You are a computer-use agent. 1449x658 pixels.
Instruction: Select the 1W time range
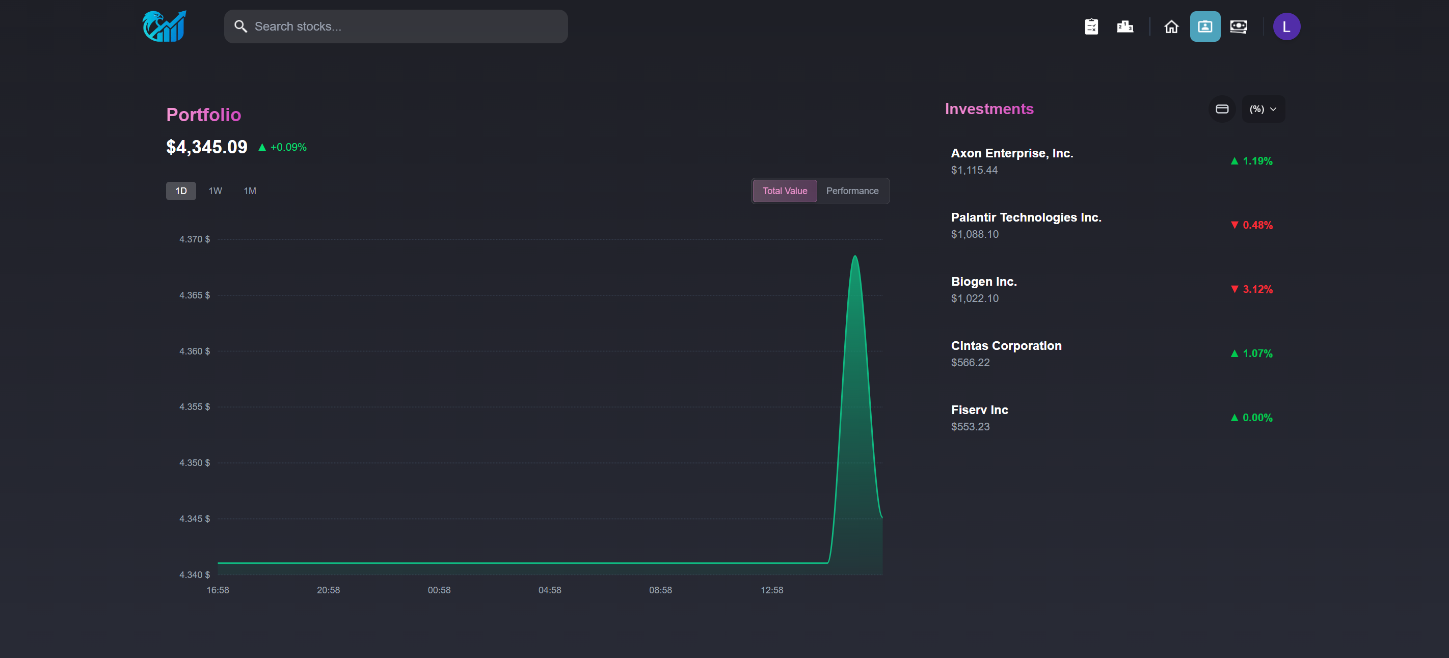point(215,190)
